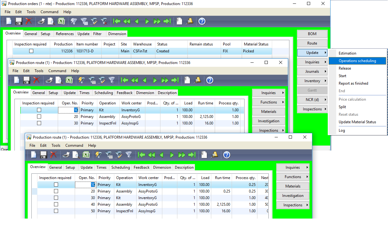Click Delete icon in three-operation Production route window

pos(37,80)
